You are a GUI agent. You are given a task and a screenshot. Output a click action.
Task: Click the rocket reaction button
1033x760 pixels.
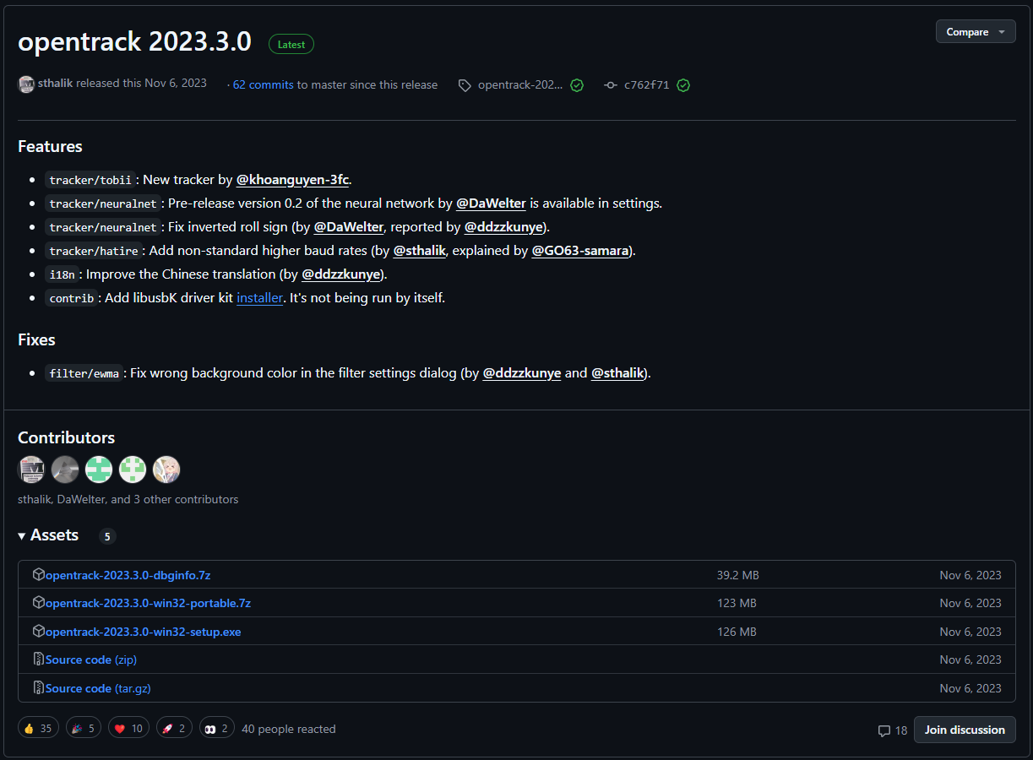click(x=174, y=728)
